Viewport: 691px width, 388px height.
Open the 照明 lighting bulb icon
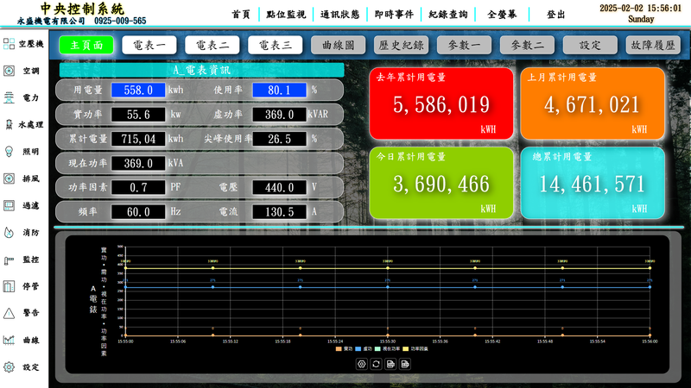coord(9,152)
